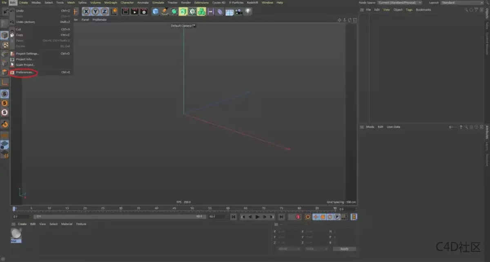Open Render Settings via the gear icon
This screenshot has height=262, width=490.
pyautogui.click(x=144, y=11)
